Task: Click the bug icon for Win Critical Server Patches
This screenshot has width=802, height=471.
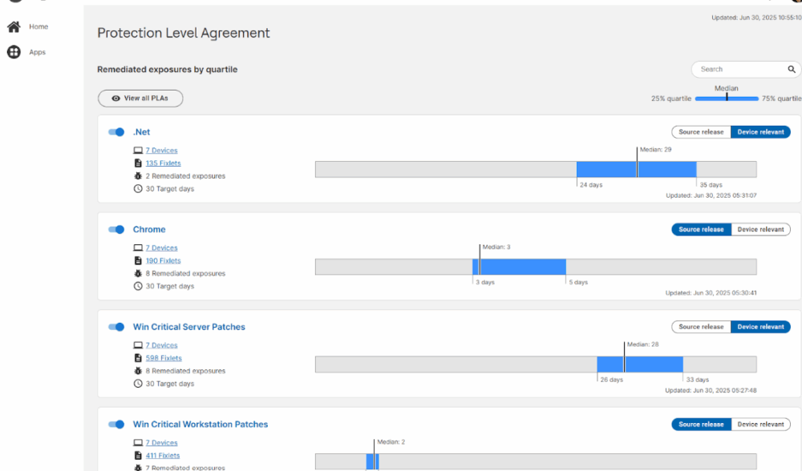Action: point(138,372)
